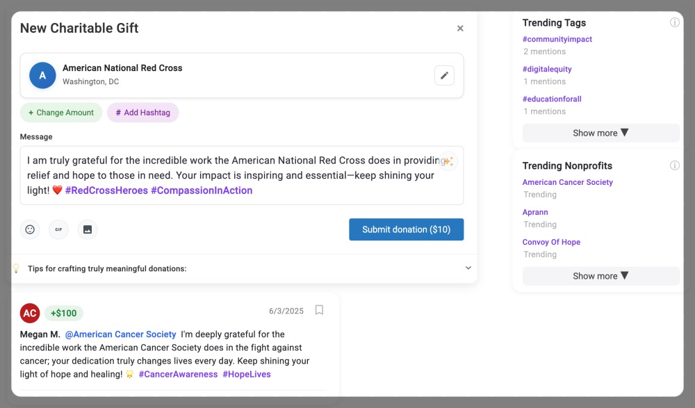The height and width of the screenshot is (408, 695).
Task: Click the Trending Tags info icon
Action: coord(674,23)
